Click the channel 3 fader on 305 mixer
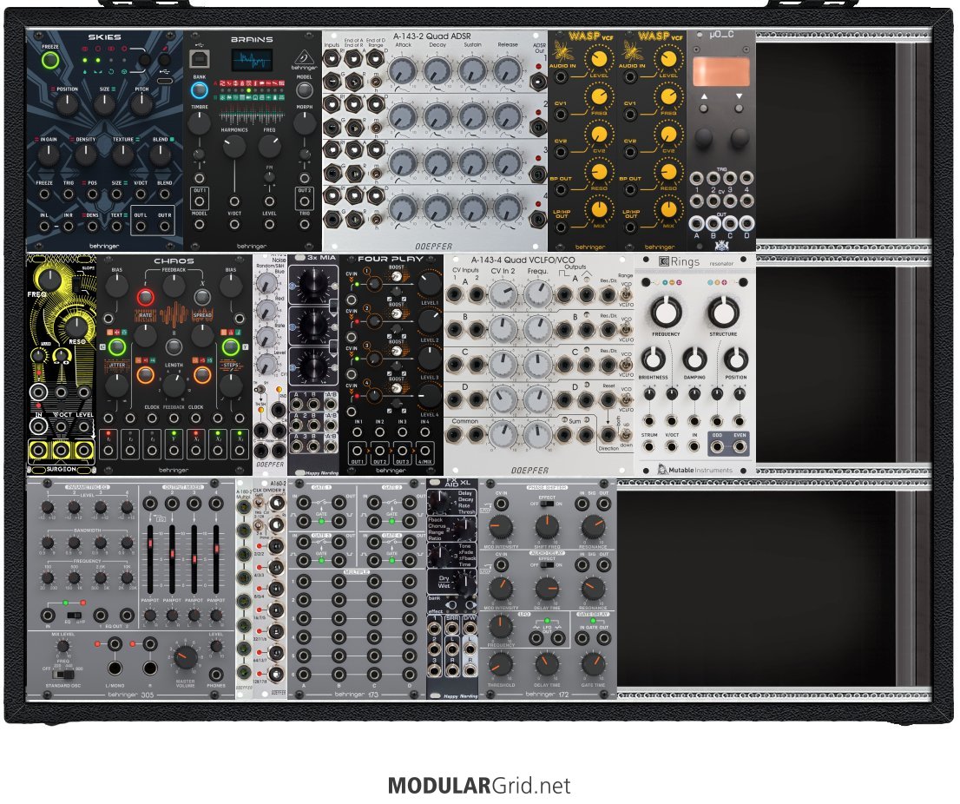Image resolution: width=960 pixels, height=804 pixels. [x=194, y=558]
